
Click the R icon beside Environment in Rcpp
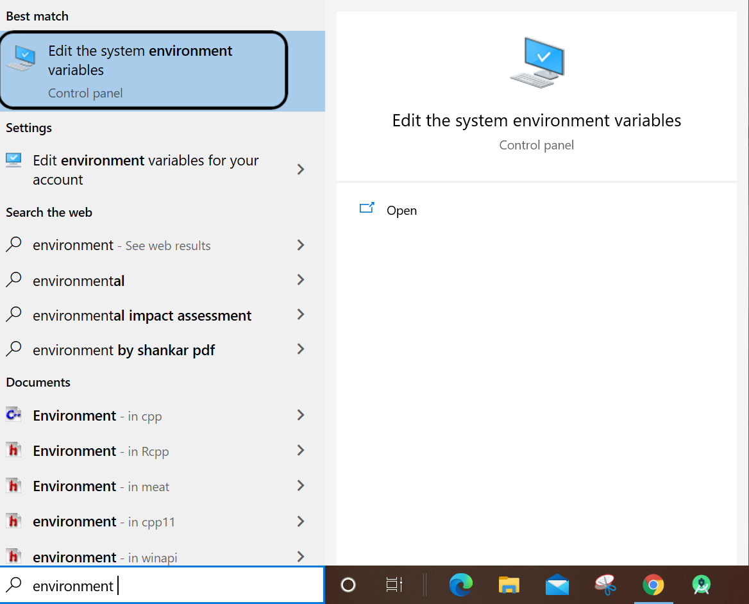13,450
